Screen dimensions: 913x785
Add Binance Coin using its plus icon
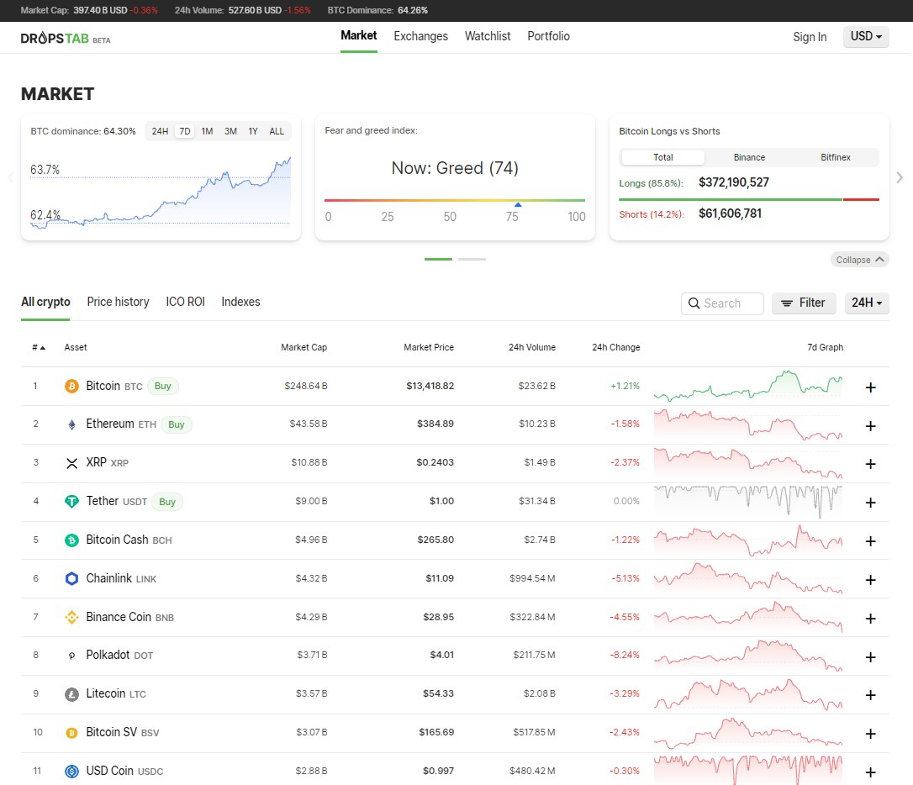870,619
